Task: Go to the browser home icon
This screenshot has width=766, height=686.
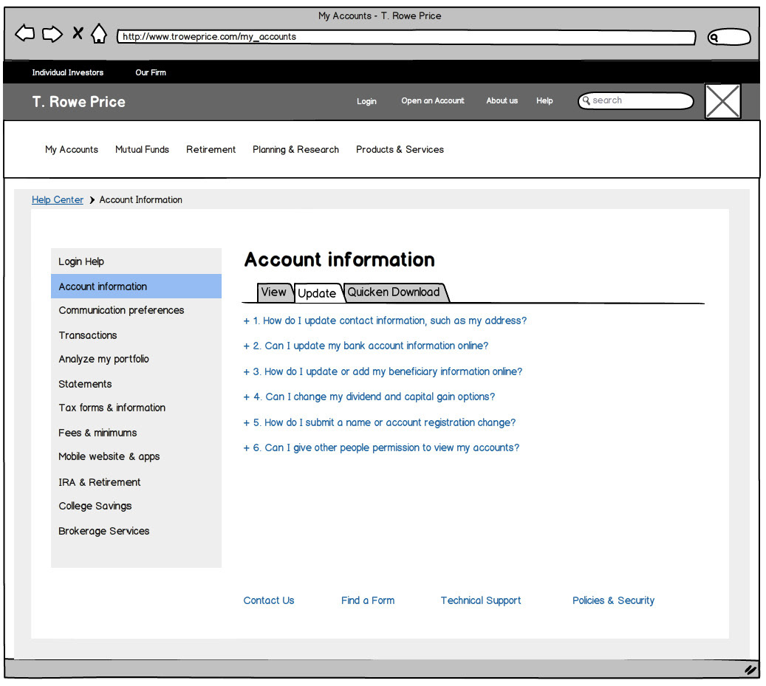Action: tap(99, 33)
